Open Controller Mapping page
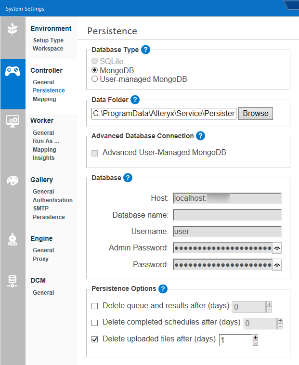Screen dimensions: 299x365 click(44, 99)
